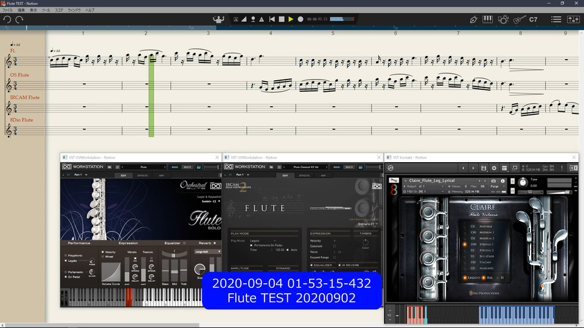Click the transport volume level bar
Image resolution: width=584 pixels, height=328 pixels.
tap(341, 19)
